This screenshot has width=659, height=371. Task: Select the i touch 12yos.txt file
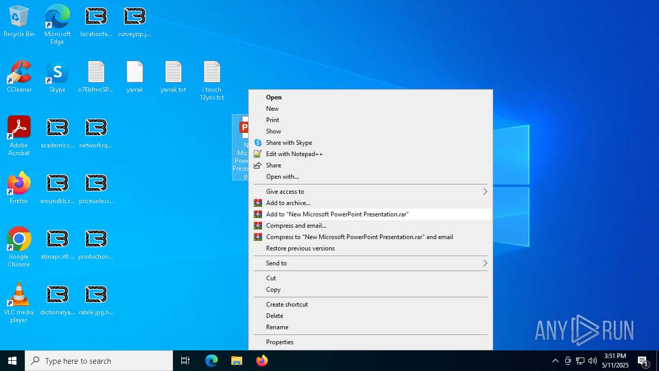click(212, 81)
